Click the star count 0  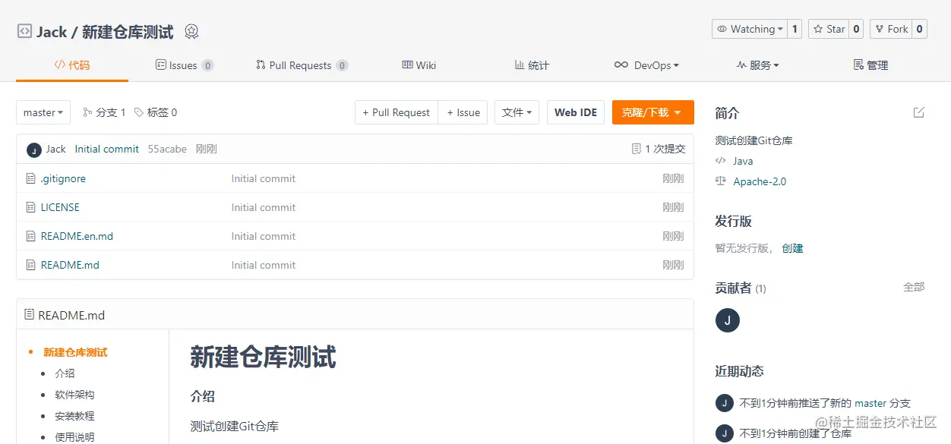pyautogui.click(x=856, y=29)
